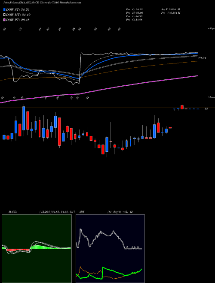Click the 35 price level label

click(206, 109)
